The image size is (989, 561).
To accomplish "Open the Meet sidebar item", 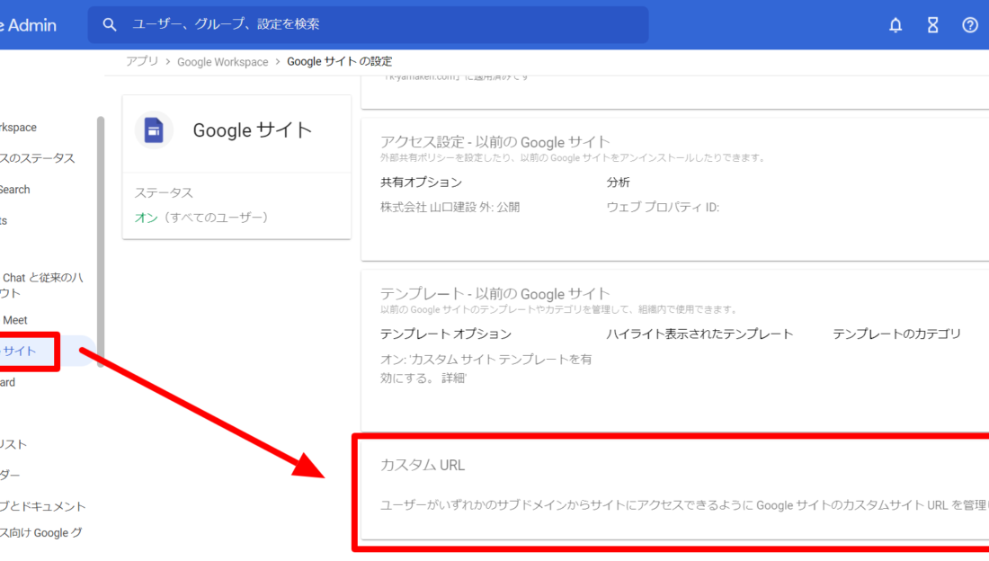I will 15,321.
